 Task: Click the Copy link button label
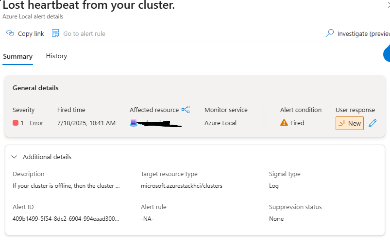point(31,33)
